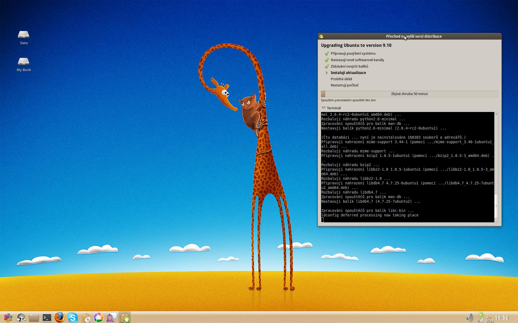Launch Picasa from the dock
The image size is (518, 323).
[x=98, y=318]
